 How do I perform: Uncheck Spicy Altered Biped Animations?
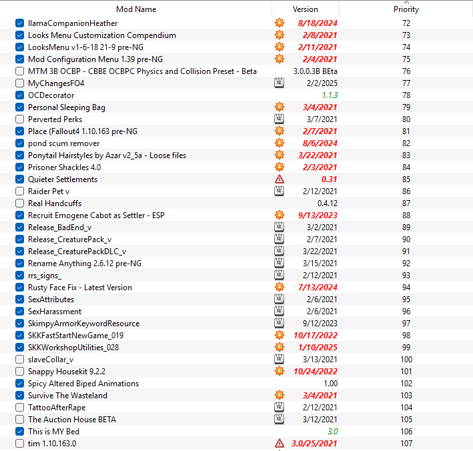(x=19, y=384)
